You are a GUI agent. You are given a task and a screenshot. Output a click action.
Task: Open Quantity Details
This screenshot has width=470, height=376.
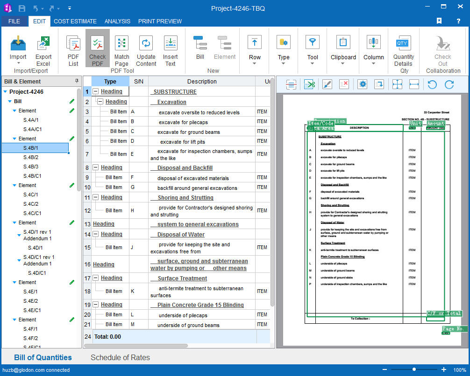point(403,51)
